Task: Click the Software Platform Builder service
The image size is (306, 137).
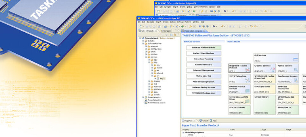Action: click(x=204, y=48)
